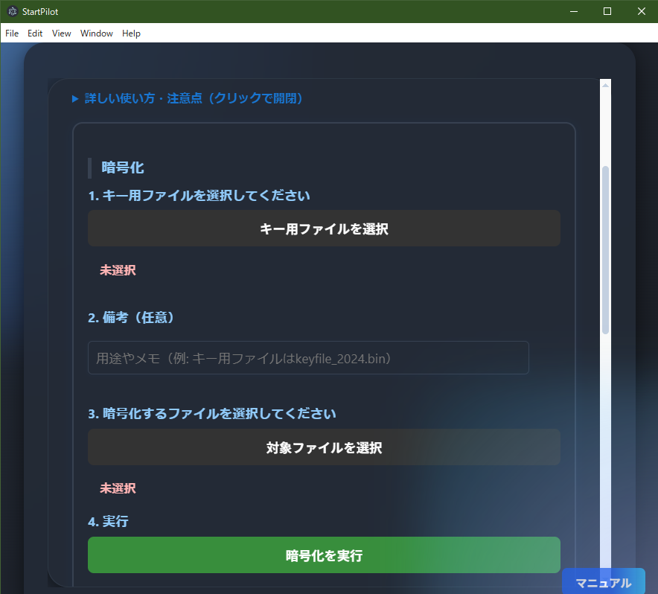Open the View menu
Viewport: 658px width, 594px height.
[61, 33]
